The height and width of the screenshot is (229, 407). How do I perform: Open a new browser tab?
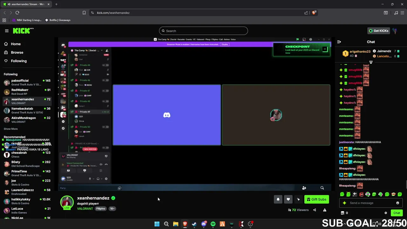56,4
